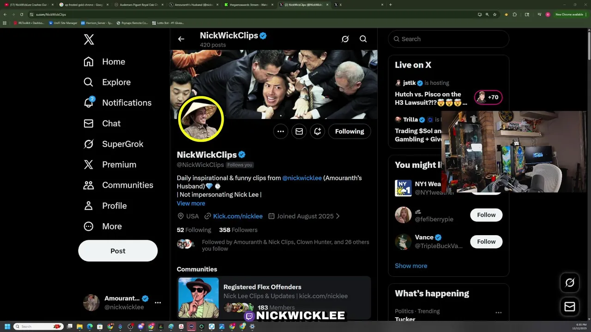
Task: Open the @nickwicklee mention link
Action: click(302, 178)
